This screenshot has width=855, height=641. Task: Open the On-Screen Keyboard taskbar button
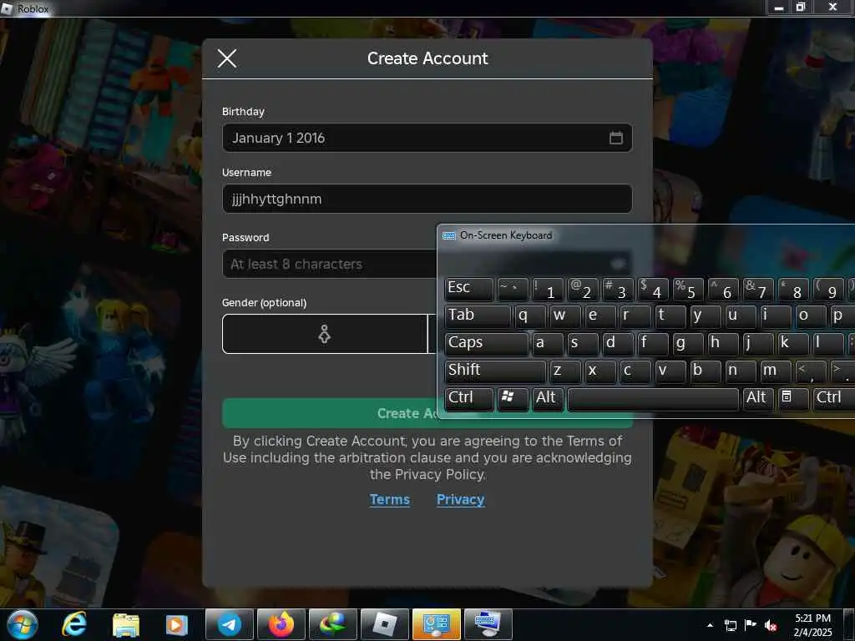pos(488,624)
